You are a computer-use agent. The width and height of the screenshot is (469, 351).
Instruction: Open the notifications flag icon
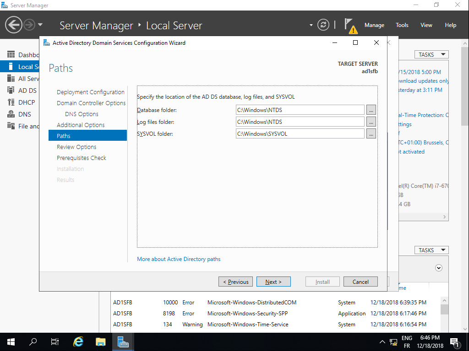tap(349, 25)
